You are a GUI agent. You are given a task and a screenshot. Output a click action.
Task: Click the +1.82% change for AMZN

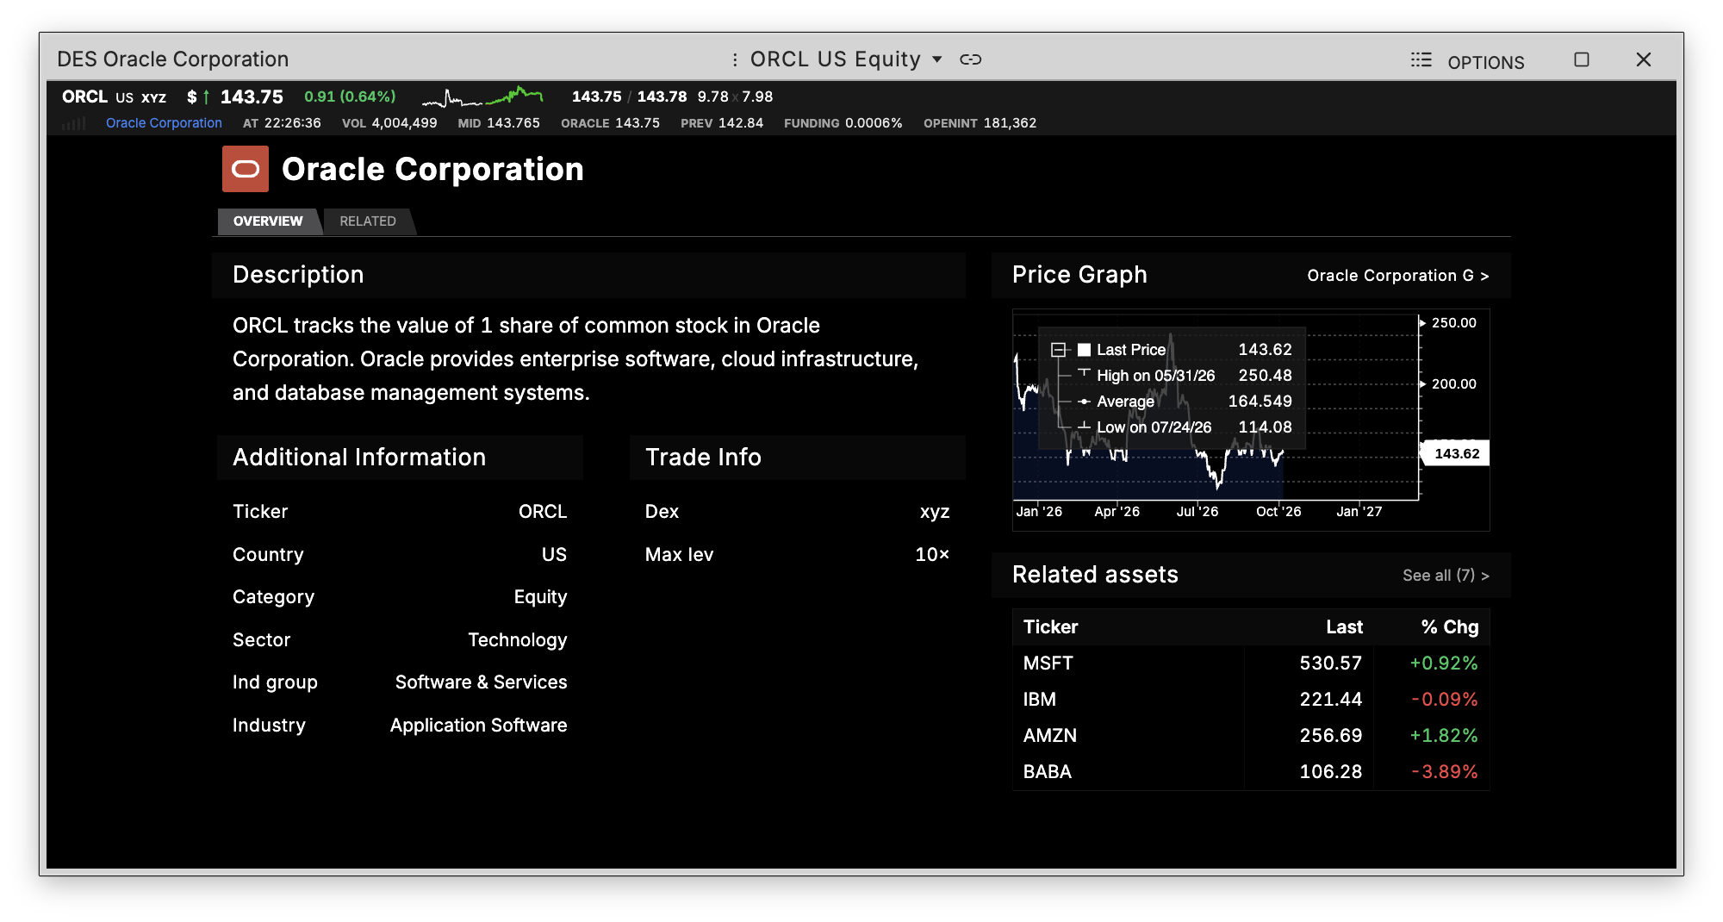(1444, 736)
